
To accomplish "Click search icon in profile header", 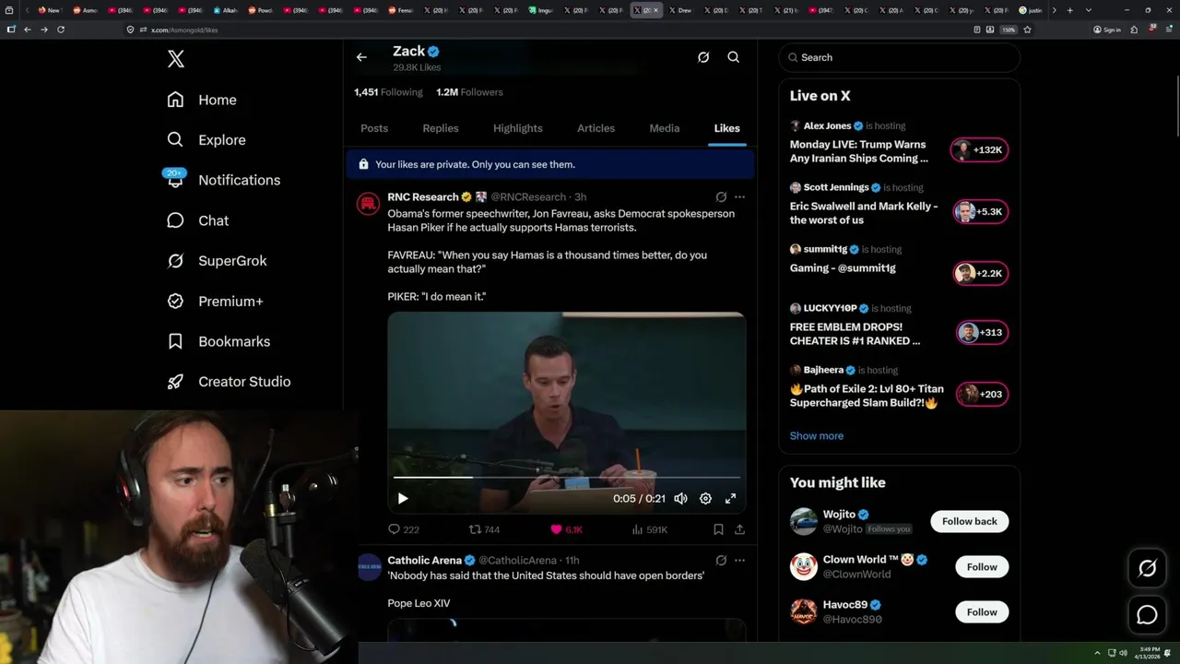I will click(x=734, y=57).
